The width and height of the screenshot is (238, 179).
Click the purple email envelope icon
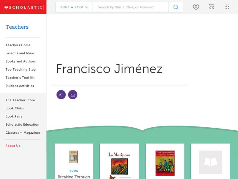coord(73,95)
